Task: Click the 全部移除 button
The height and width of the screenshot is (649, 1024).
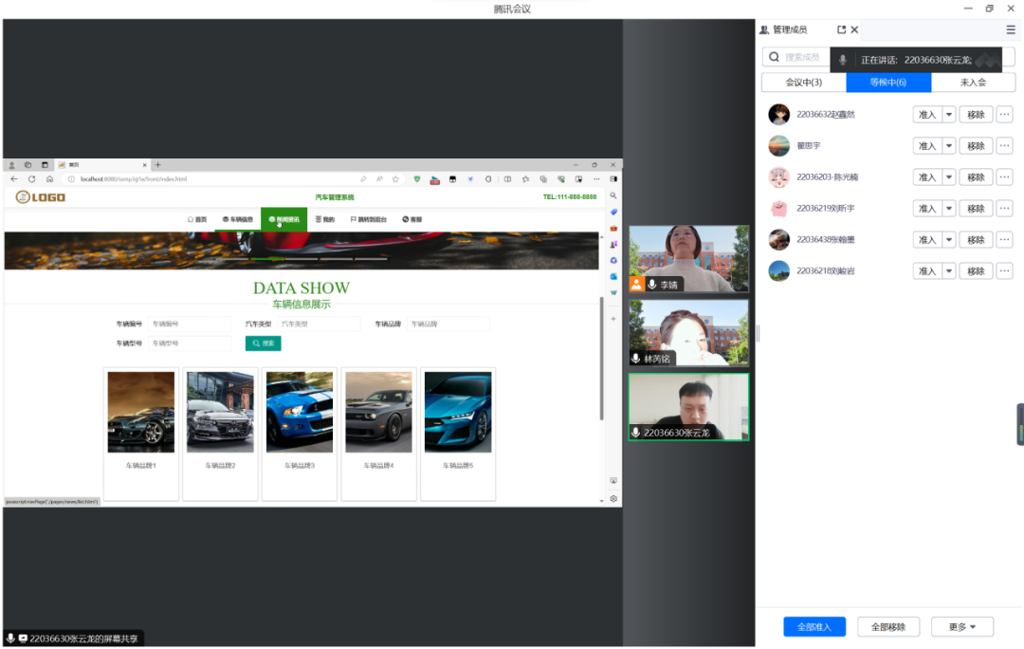Action: [887, 627]
